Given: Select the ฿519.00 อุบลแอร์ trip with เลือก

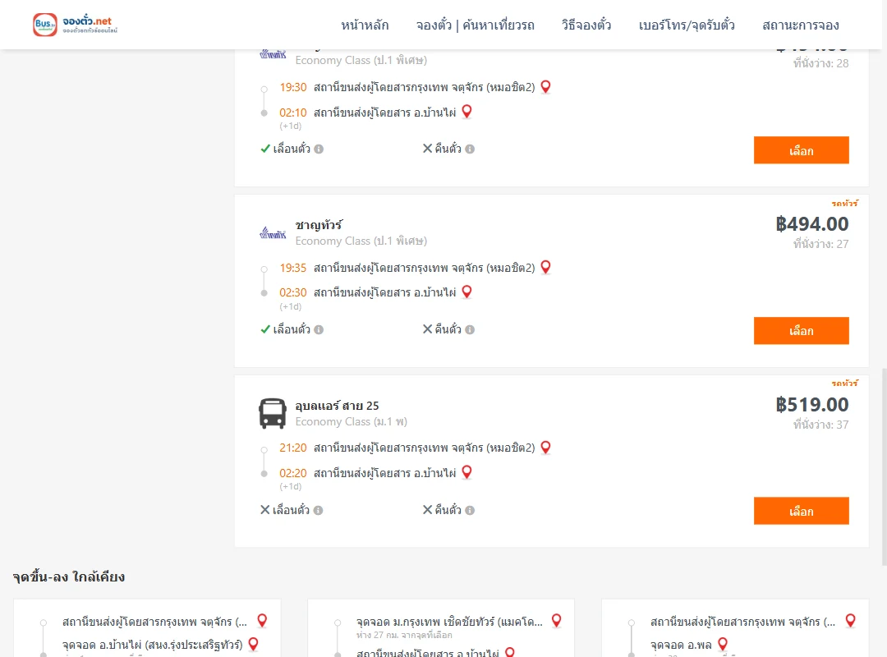Looking at the screenshot, I should click(x=801, y=511).
